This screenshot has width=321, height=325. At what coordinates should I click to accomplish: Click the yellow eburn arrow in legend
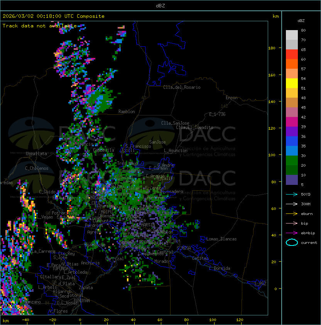click(292, 214)
